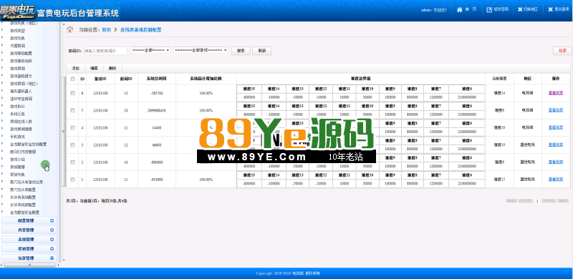Check the checkbox for row ID 3
Viewport: 573px width, 279px height.
point(73,145)
